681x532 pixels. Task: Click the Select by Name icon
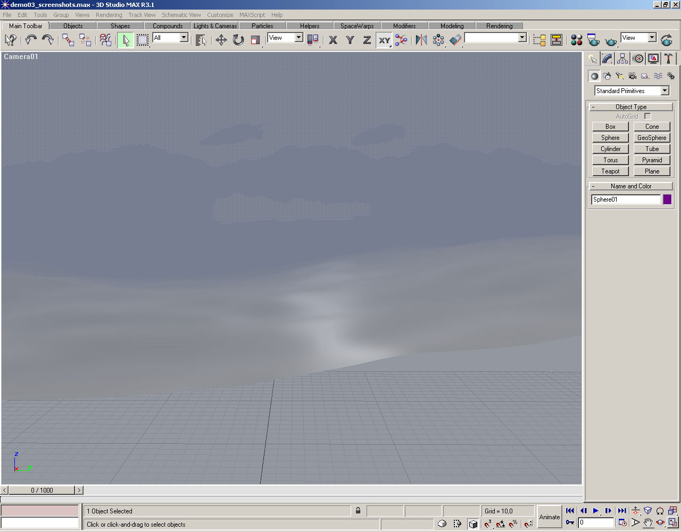(201, 40)
